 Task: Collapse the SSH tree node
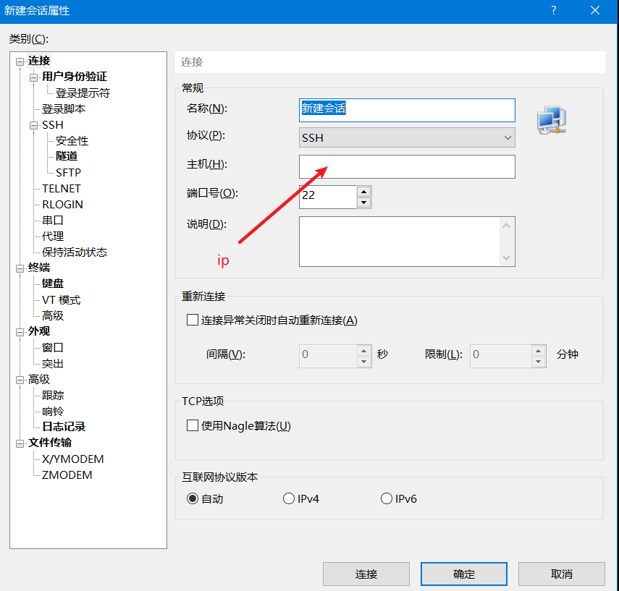pos(33,125)
